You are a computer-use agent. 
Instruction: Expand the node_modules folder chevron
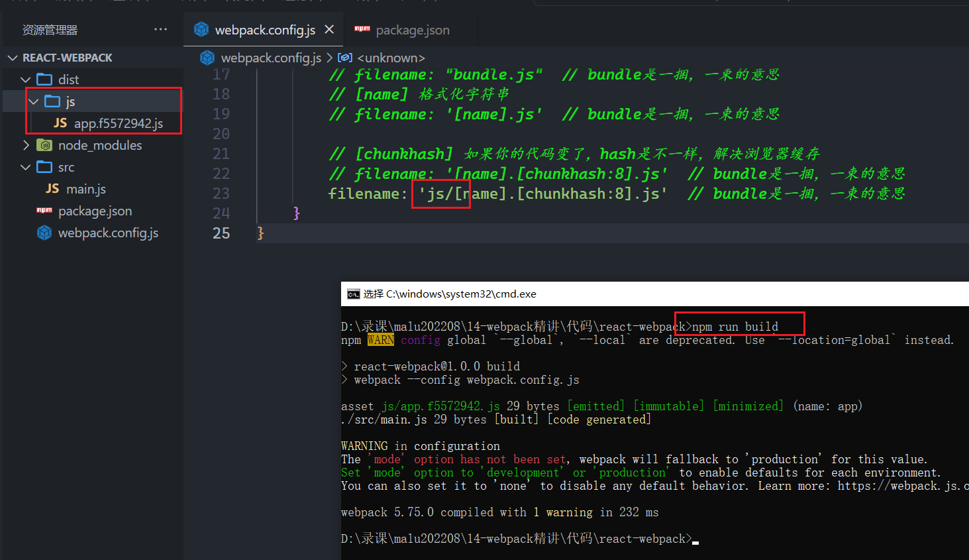(26, 145)
